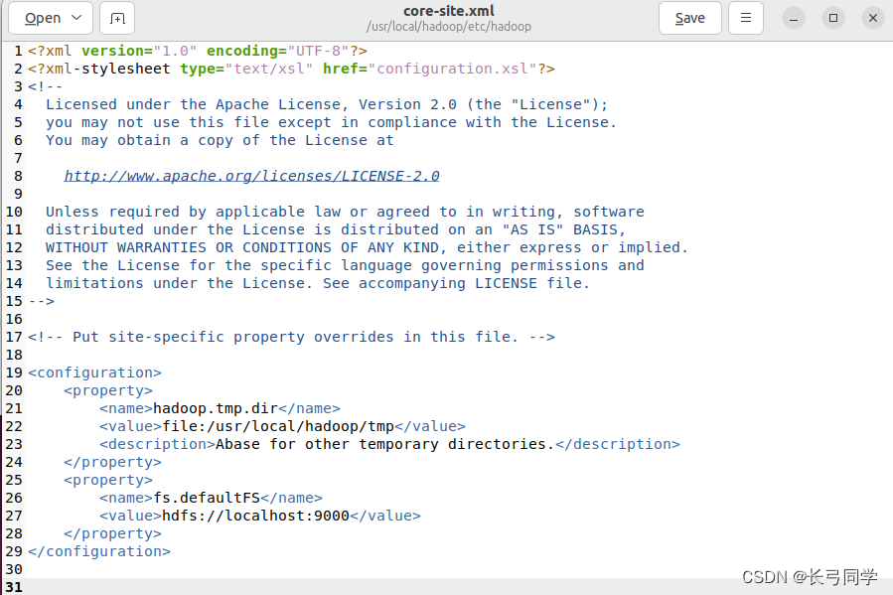Image resolution: width=893 pixels, height=595 pixels.
Task: Click the comment open '<!--' on line 3
Action: click(46, 86)
